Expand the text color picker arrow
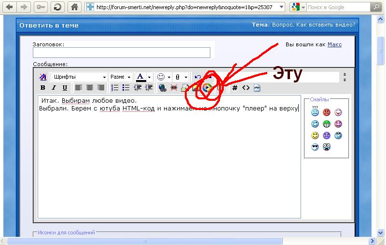The height and width of the screenshot is (245, 386). click(150, 77)
